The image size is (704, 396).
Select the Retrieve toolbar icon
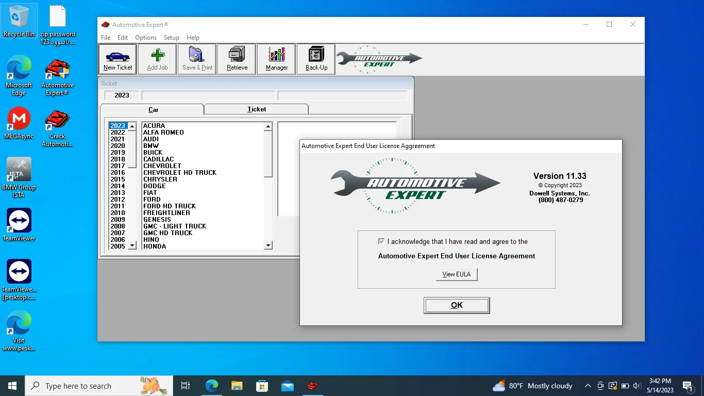236,59
